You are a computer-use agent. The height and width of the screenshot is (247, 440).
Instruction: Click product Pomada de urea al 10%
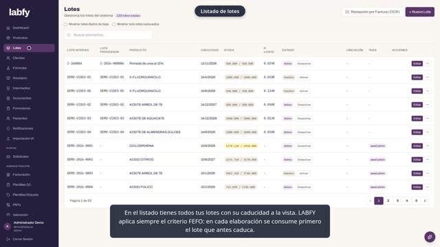[146, 64]
